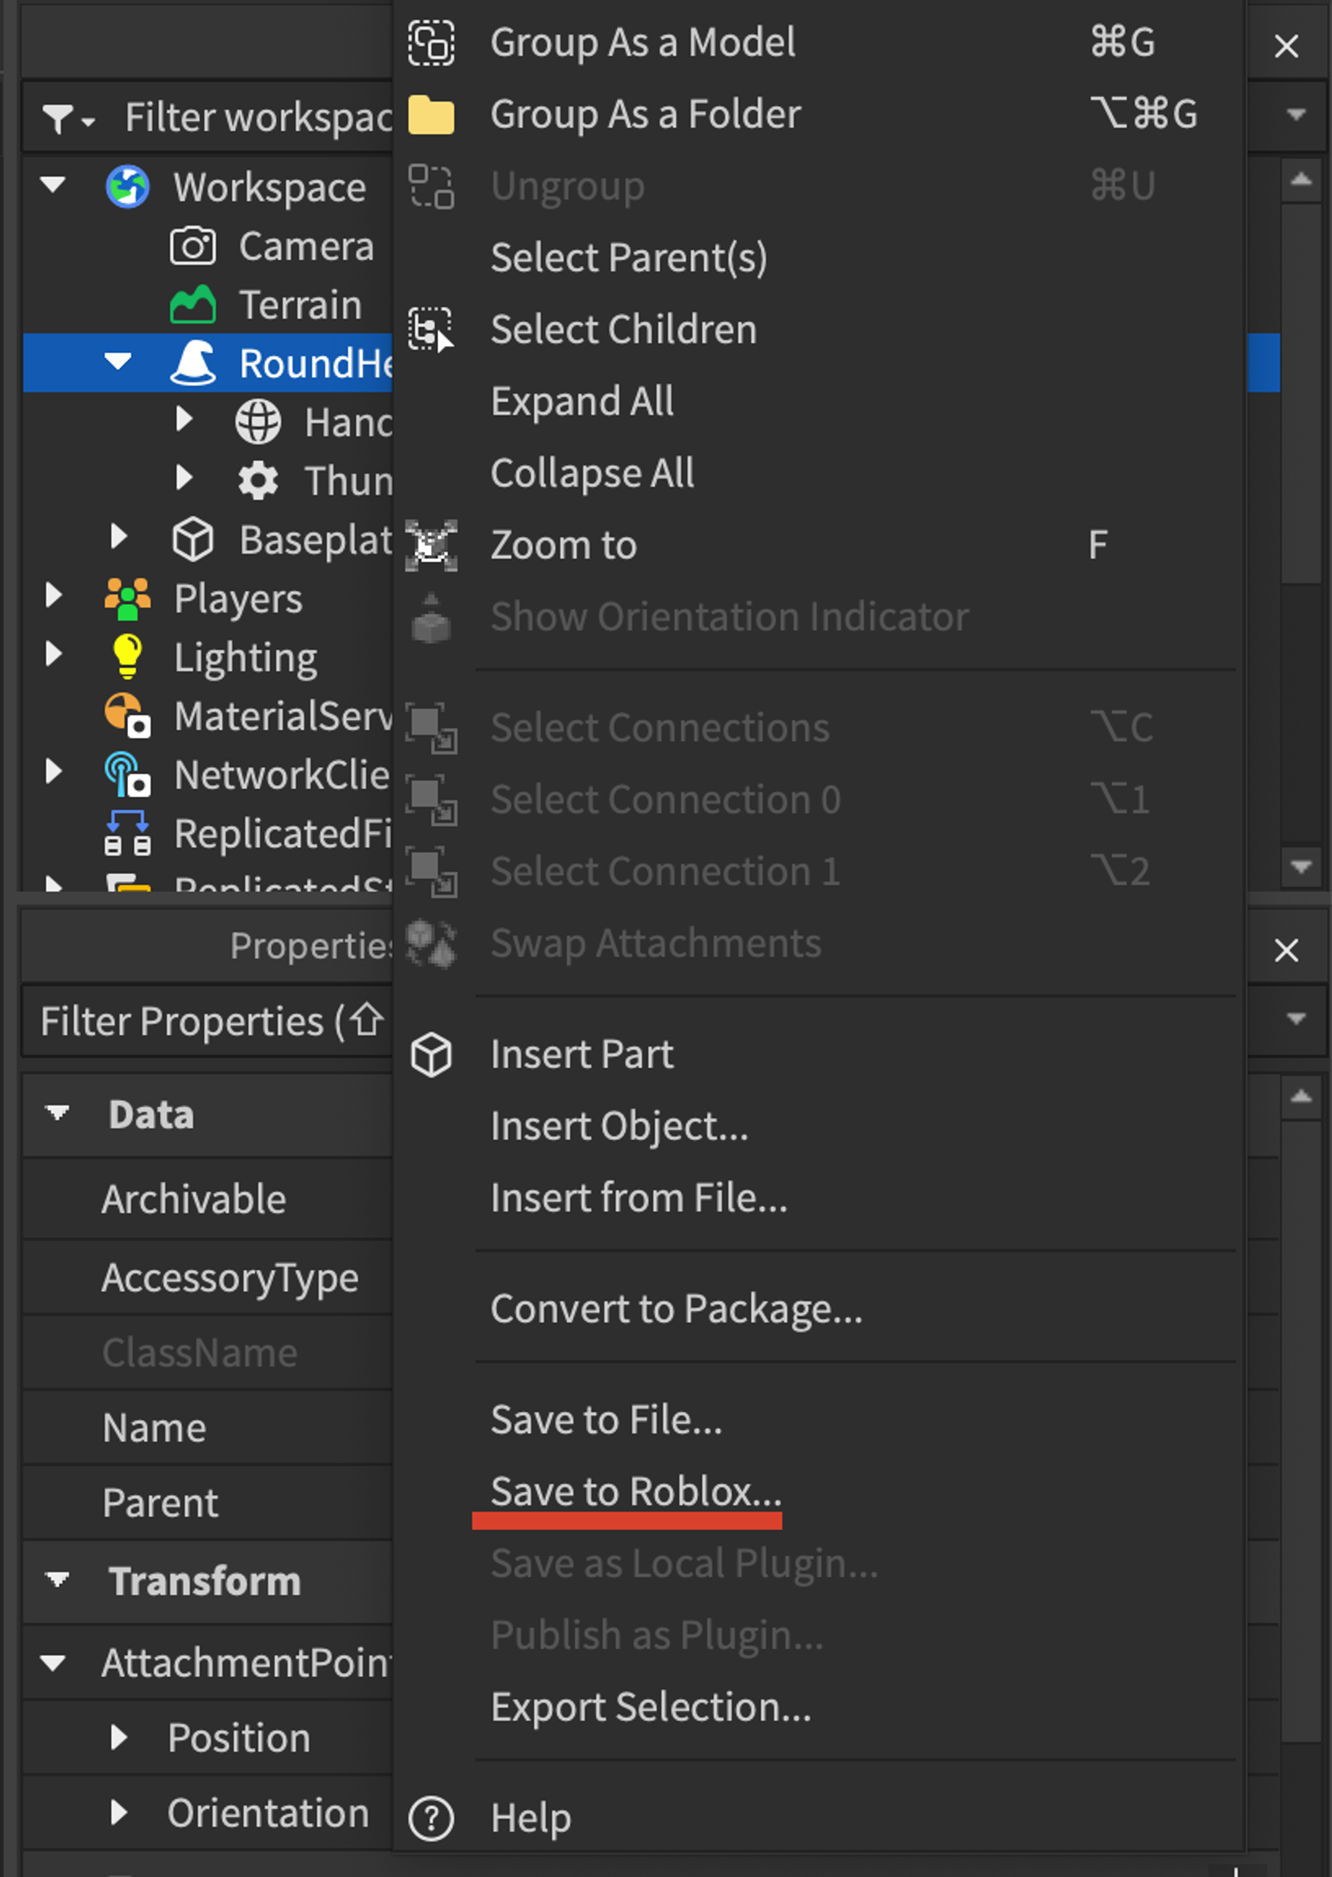1332x1877 pixels.
Task: Click the Zoom to icon
Action: (x=432, y=545)
